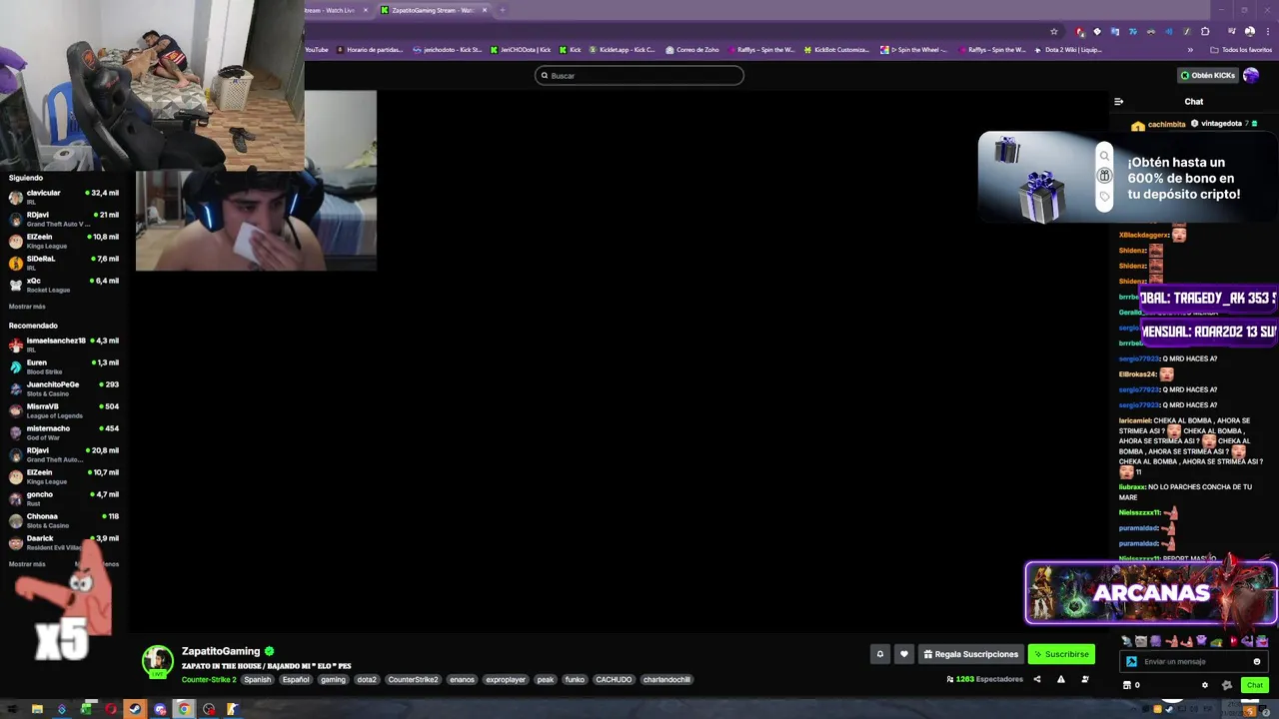Open the YouTube bookmark
Screen dimensions: 1279x719
pos(316,49)
